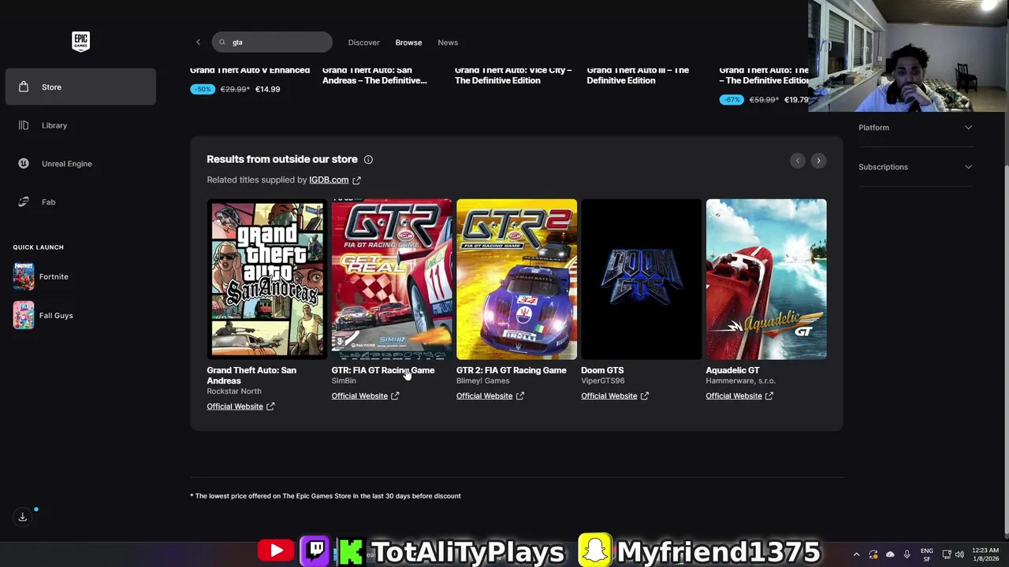Screen dimensions: 1009x567
Task: Open Official Website for GTR 2
Action: 484,396
